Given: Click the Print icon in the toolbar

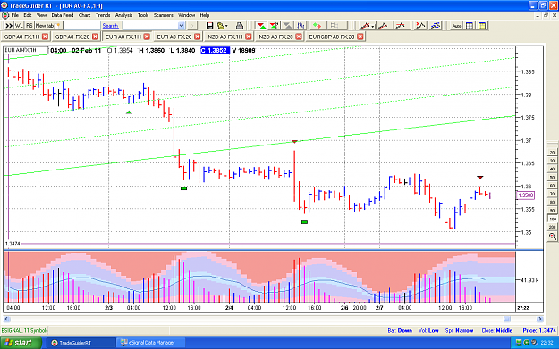Looking at the screenshot, I should [240, 26].
